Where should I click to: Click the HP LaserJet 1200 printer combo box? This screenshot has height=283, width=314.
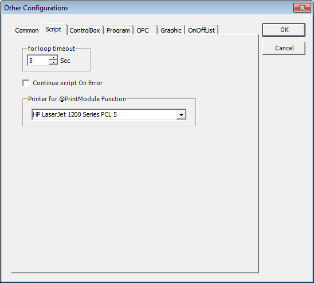(x=109, y=114)
